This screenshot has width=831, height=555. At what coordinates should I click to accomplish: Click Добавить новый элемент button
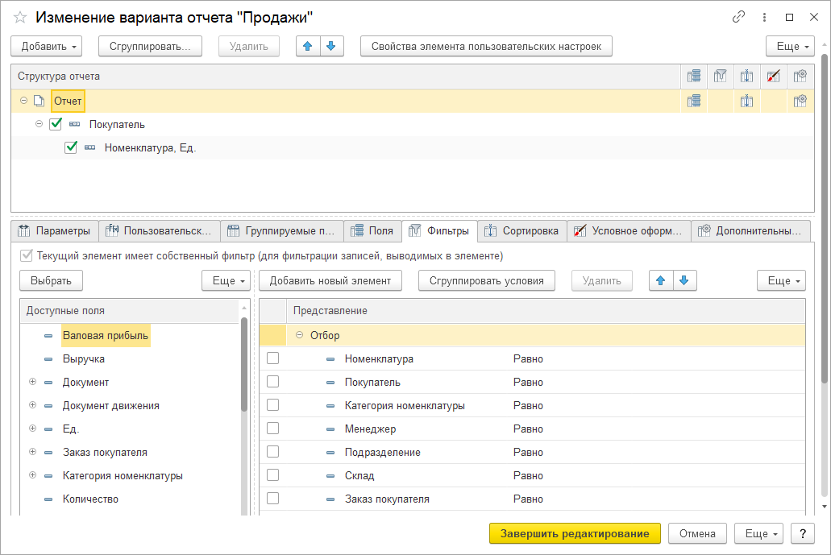(330, 280)
